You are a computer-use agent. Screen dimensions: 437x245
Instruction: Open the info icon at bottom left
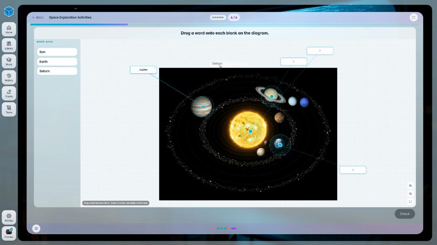[36, 228]
